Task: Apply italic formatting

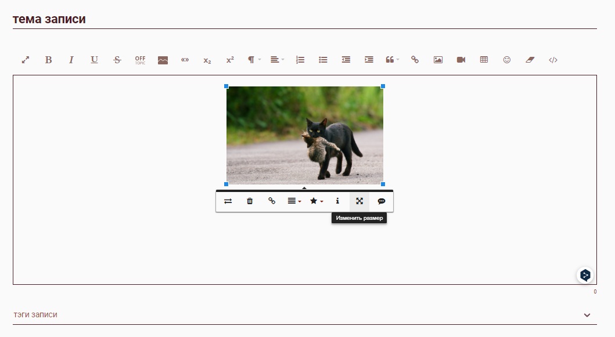Action: tap(71, 60)
